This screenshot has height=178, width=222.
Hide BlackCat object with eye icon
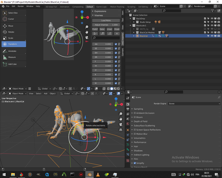click(212, 36)
